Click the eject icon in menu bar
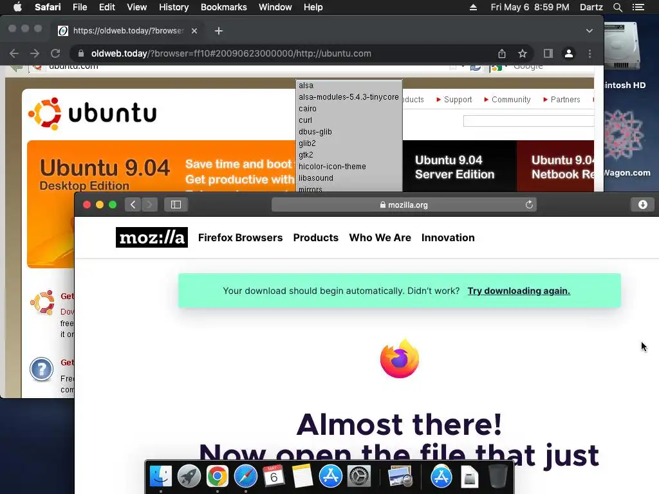The width and height of the screenshot is (659, 494). (473, 7)
